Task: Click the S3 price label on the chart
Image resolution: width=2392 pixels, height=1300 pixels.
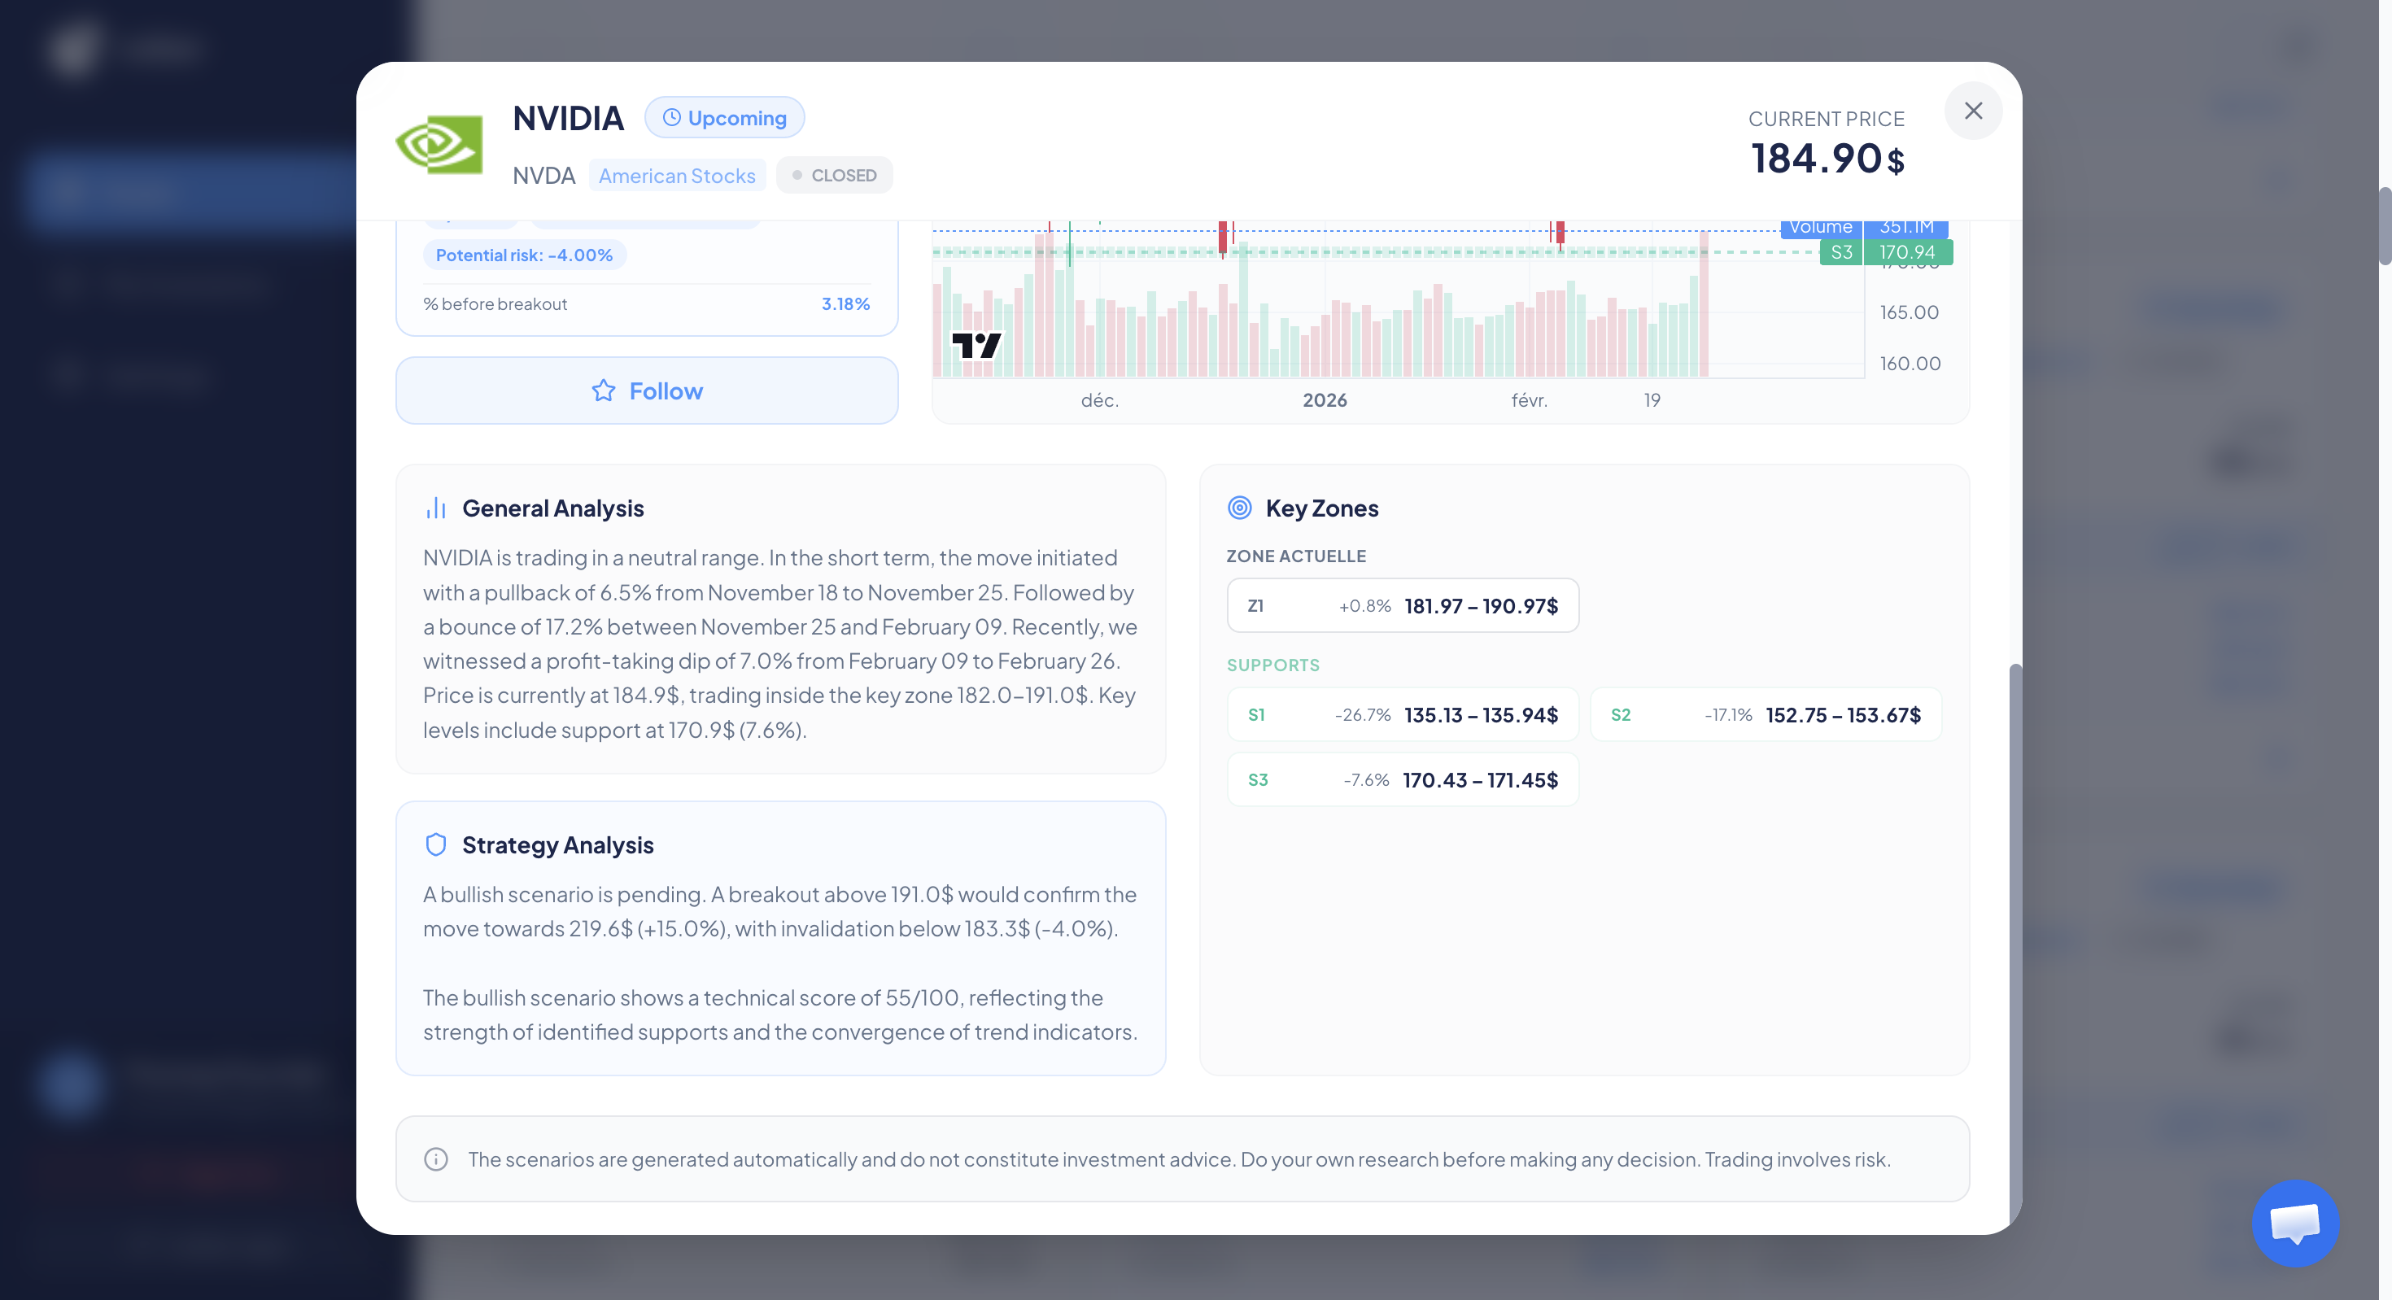Action: [x=1841, y=251]
